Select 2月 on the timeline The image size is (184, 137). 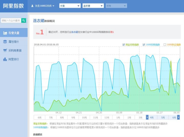pyautogui.click(x=129, y=117)
